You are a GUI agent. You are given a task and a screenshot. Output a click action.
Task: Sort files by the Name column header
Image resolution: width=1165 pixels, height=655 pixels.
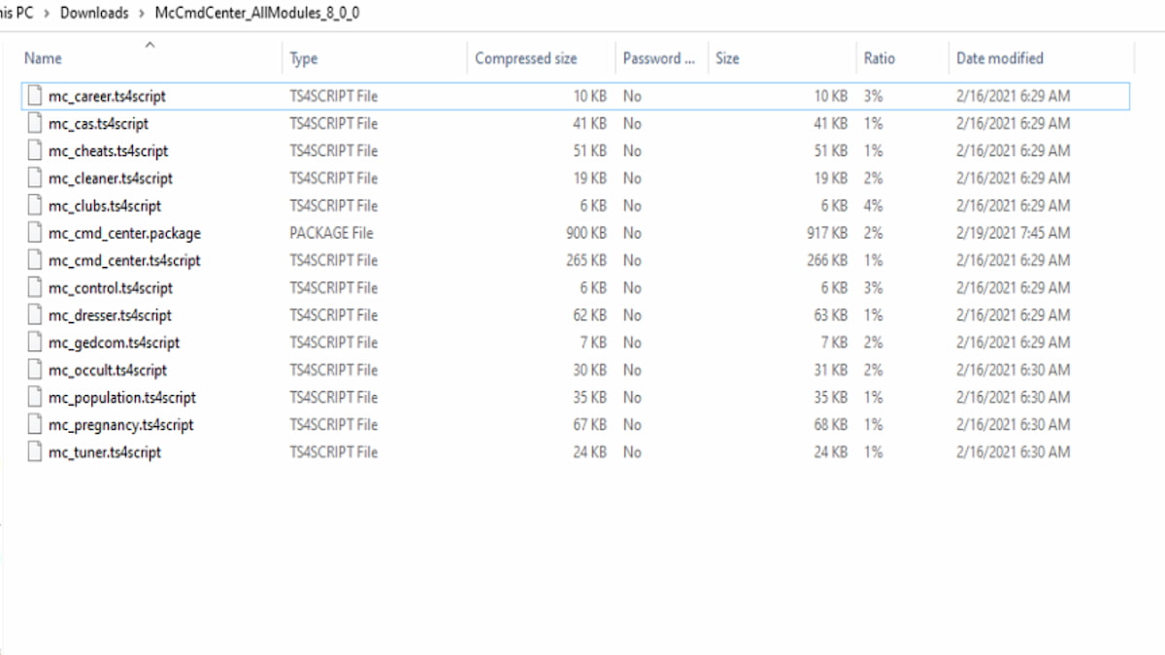[x=43, y=58]
